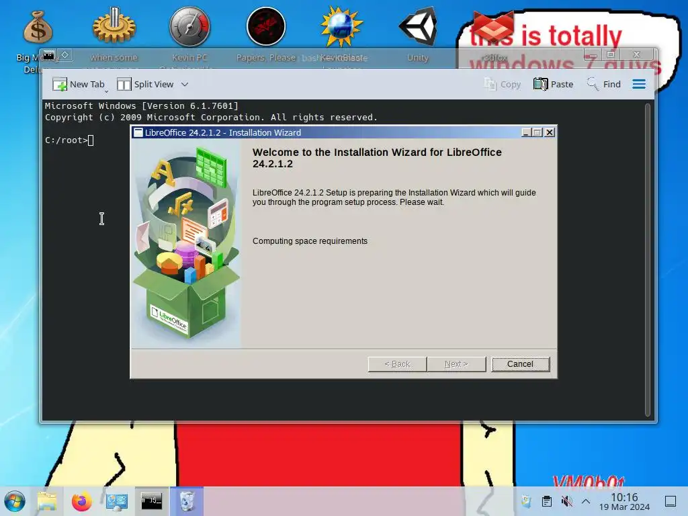Open the Big Money Deluxe desktop icon
688x516 pixels.
(x=38, y=28)
